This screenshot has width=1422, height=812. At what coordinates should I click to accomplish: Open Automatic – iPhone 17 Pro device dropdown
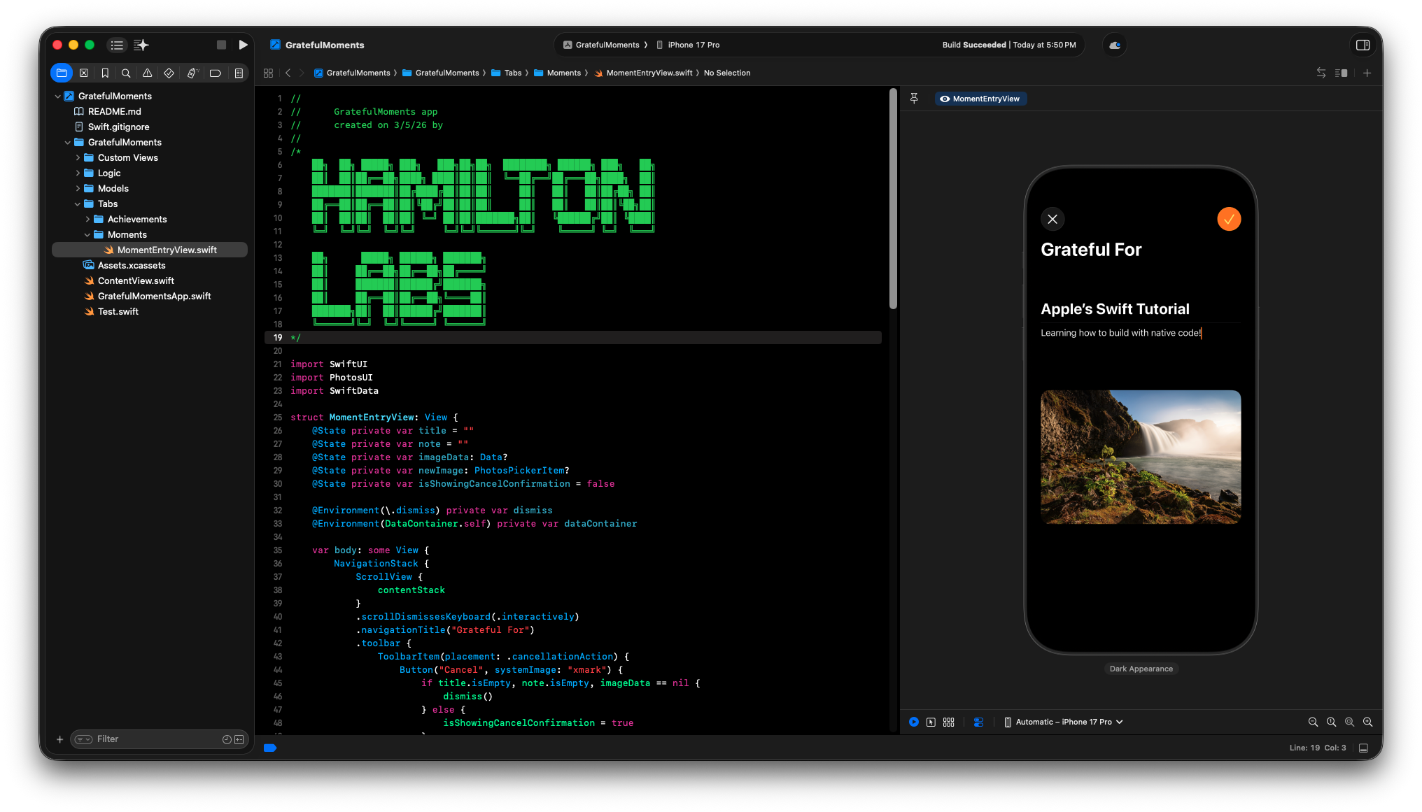(x=1063, y=722)
